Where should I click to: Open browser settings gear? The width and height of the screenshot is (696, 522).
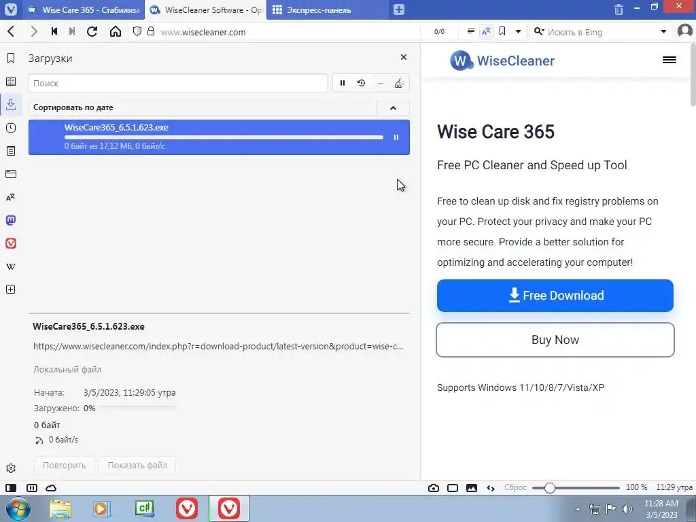(11, 468)
